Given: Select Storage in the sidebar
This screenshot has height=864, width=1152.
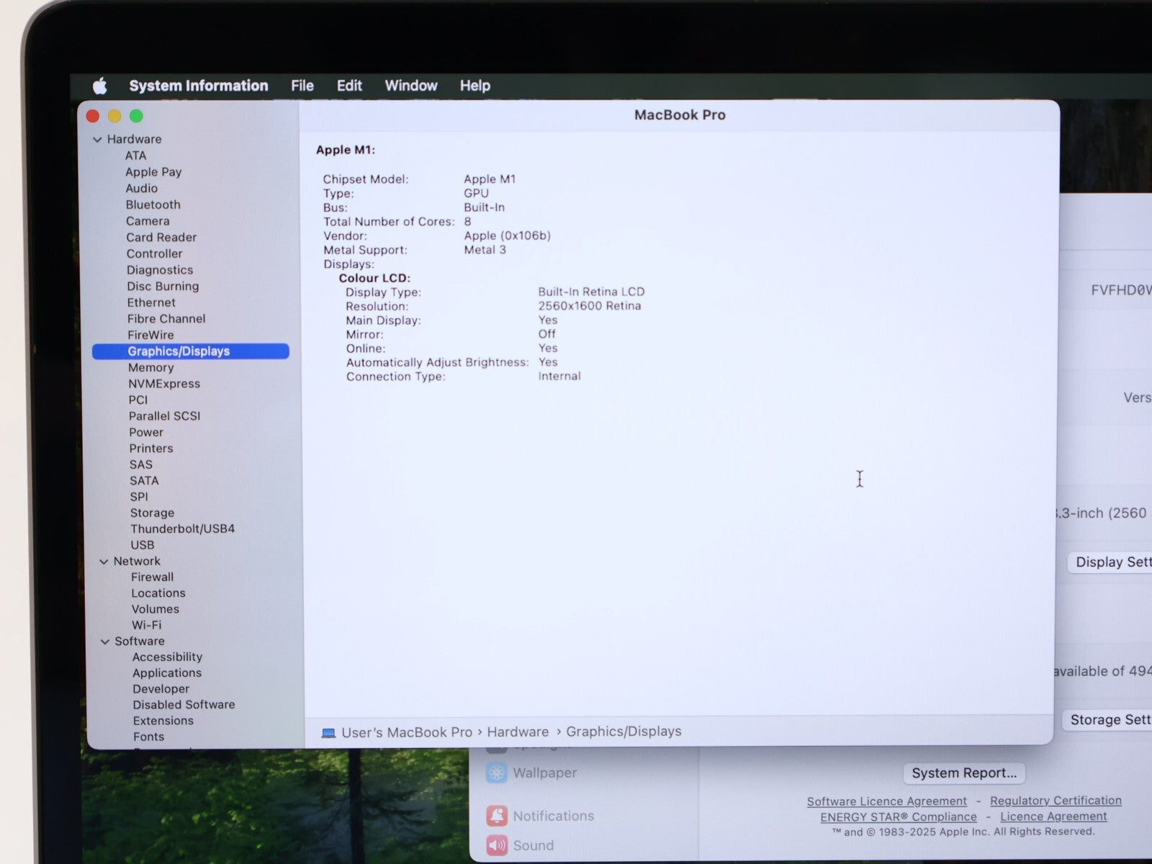Looking at the screenshot, I should click(x=152, y=513).
